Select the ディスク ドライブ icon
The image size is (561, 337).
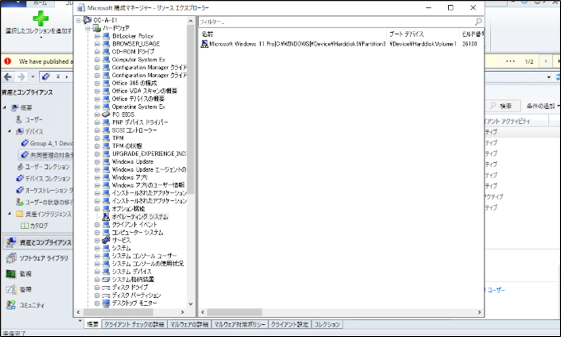tap(106, 287)
